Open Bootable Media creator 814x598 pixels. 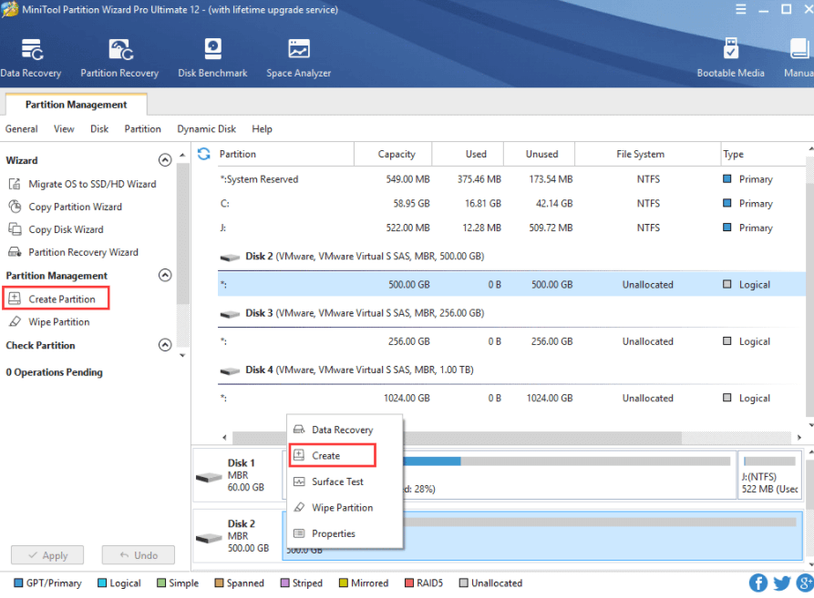(730, 55)
